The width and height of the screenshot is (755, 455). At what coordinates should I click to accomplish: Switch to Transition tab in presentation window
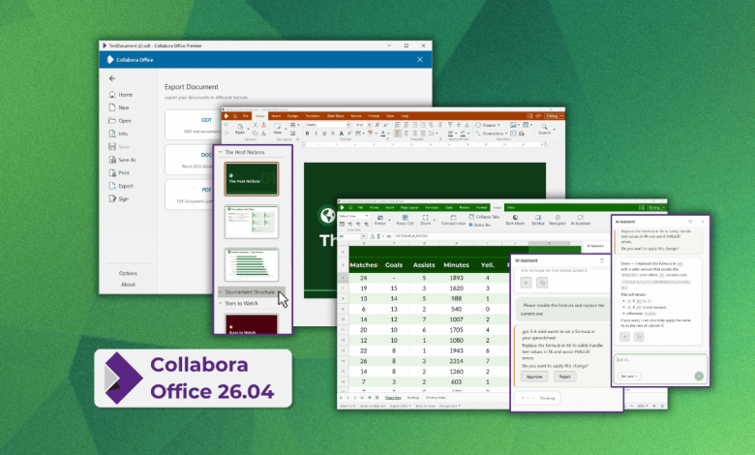click(x=312, y=116)
